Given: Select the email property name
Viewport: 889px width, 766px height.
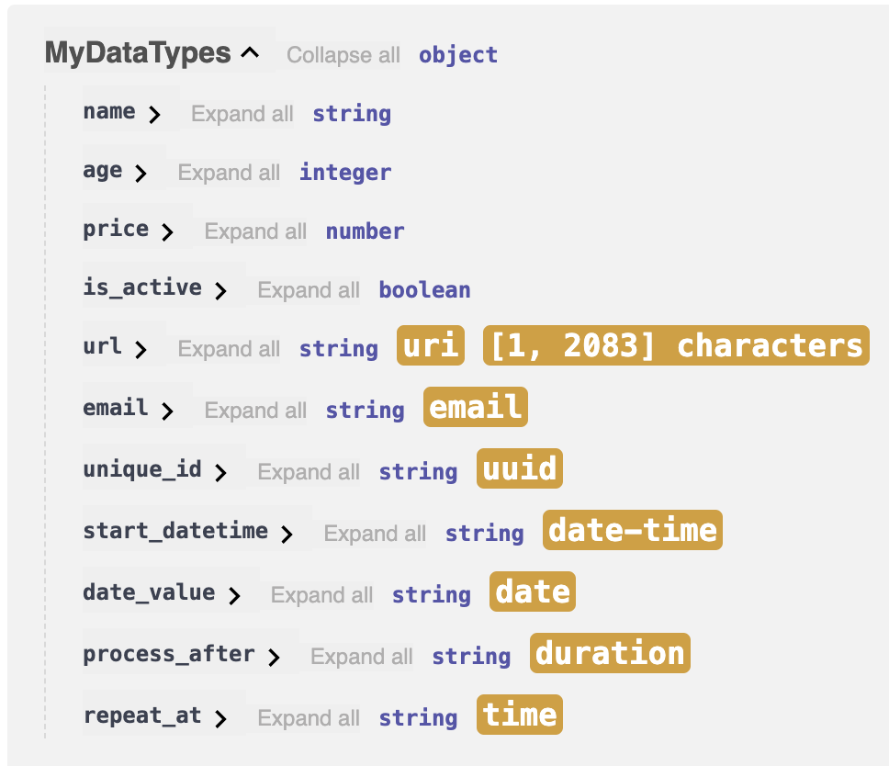Looking at the screenshot, I should coord(116,408).
